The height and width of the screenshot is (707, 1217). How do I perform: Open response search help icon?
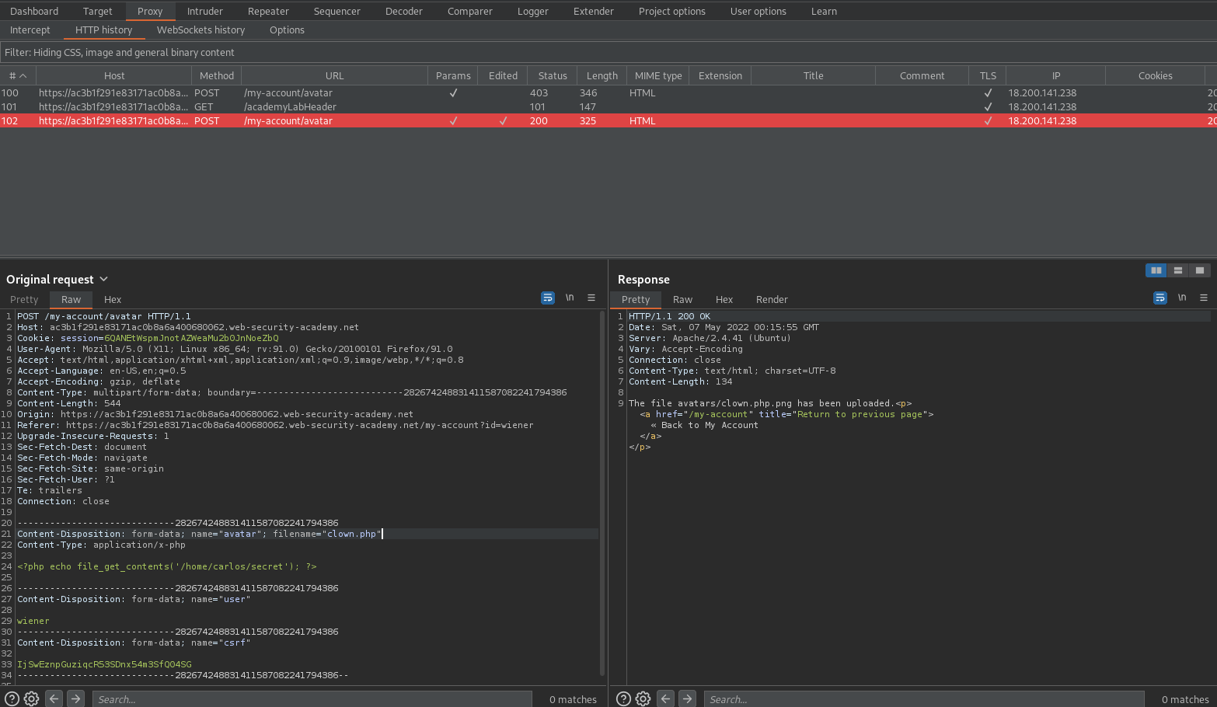(x=623, y=698)
